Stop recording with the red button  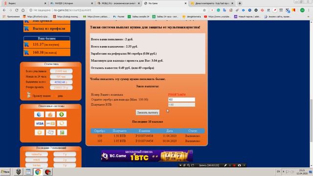coord(234,165)
